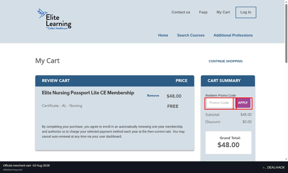Go to My Cart in header
Screen dimensions: 288x173
point(223,12)
